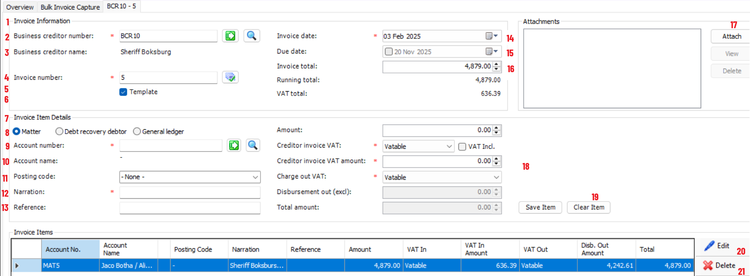Switch to the Overview tab

point(20,7)
